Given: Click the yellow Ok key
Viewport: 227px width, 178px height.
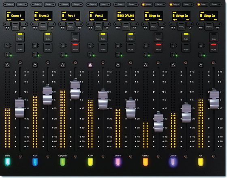Looking at the screenshot, I should [201, 162].
